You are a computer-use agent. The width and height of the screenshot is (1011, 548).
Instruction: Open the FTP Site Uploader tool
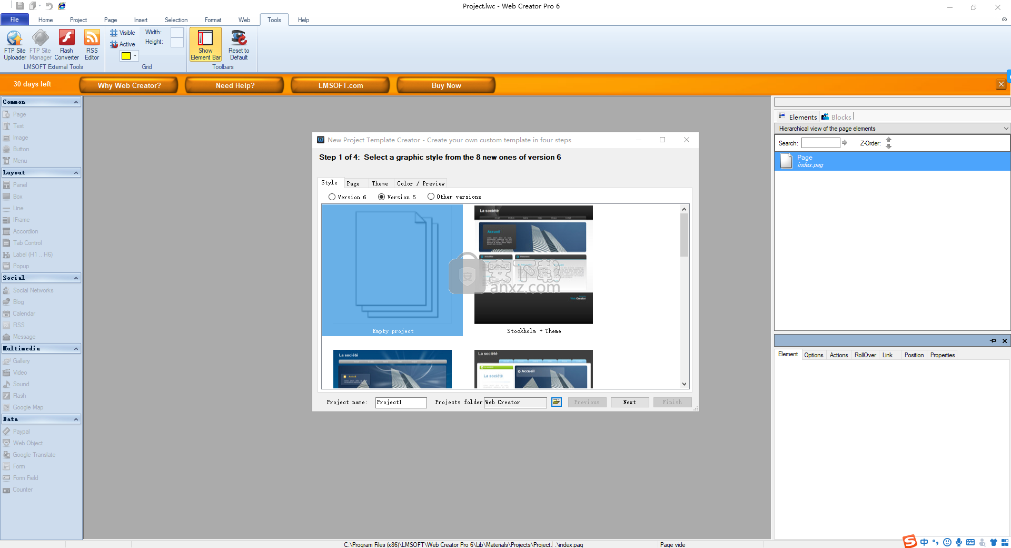pos(15,45)
